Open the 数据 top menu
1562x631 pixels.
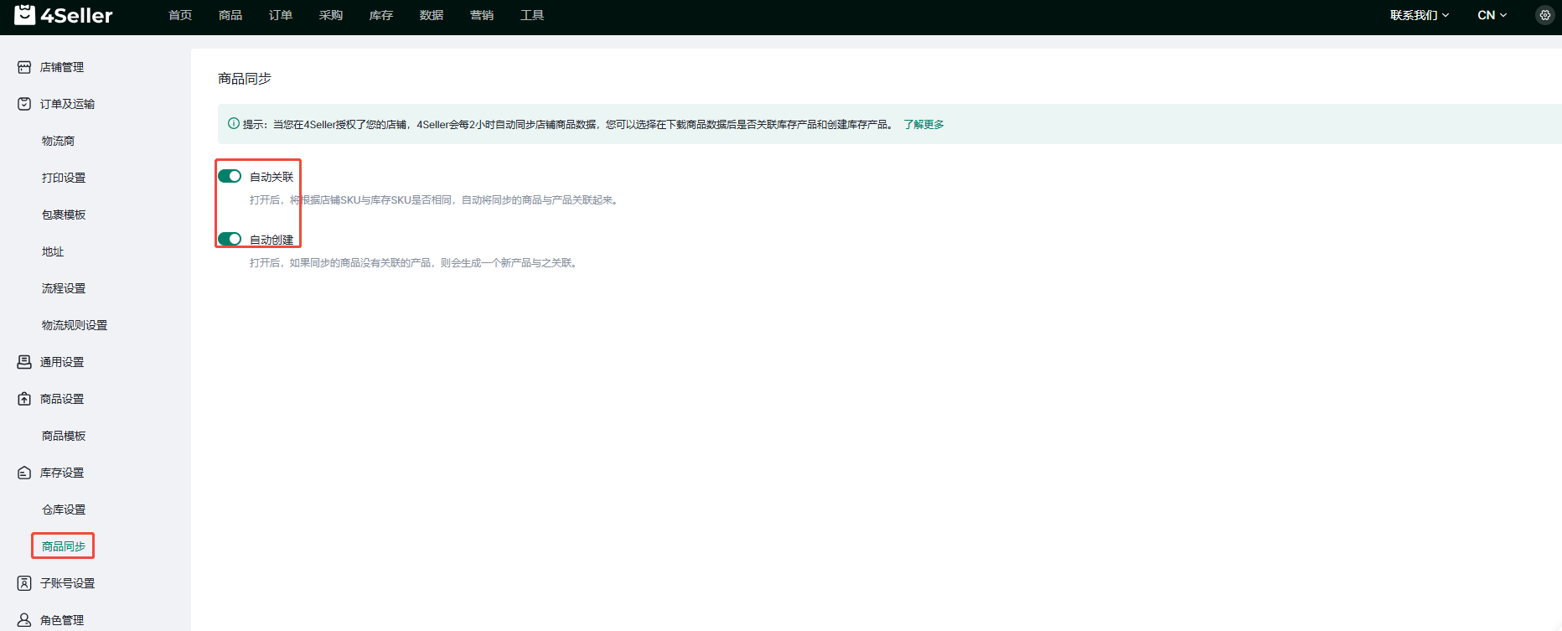click(x=432, y=15)
